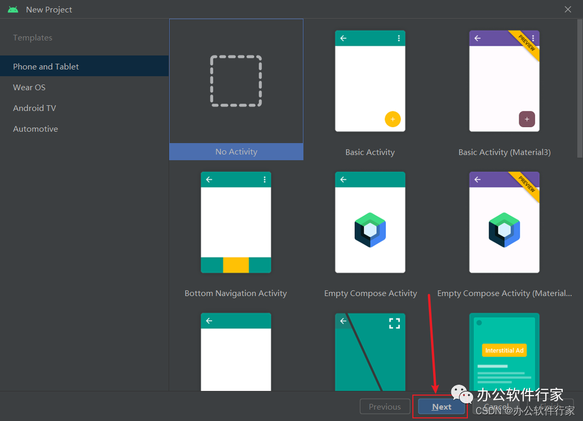This screenshot has height=421, width=583.
Task: Select Empty Compose Activity (Material3) template preview
Action: pyautogui.click(x=504, y=222)
